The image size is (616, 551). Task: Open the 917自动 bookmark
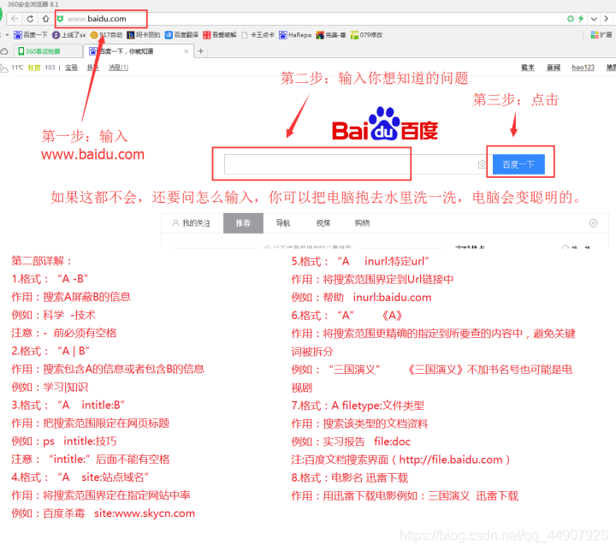pos(106,35)
